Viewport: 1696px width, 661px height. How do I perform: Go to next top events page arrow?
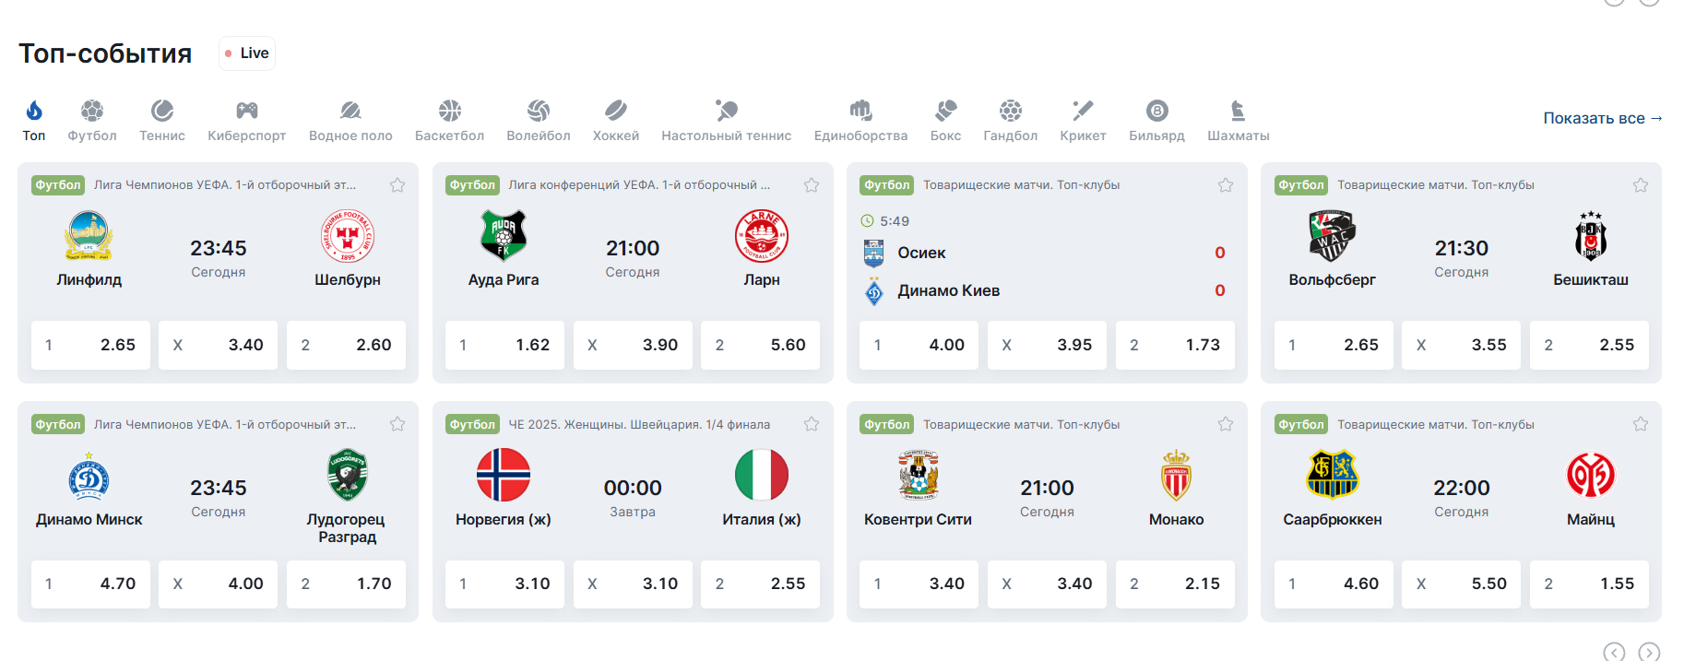[1649, 652]
